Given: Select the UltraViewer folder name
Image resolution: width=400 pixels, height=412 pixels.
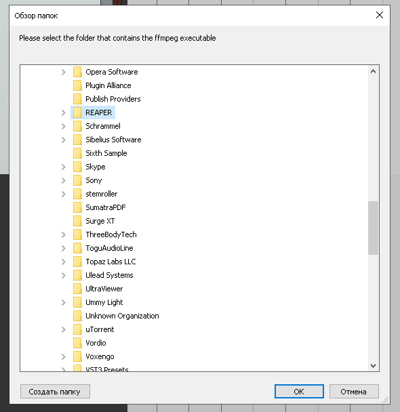Looking at the screenshot, I should click(104, 289).
